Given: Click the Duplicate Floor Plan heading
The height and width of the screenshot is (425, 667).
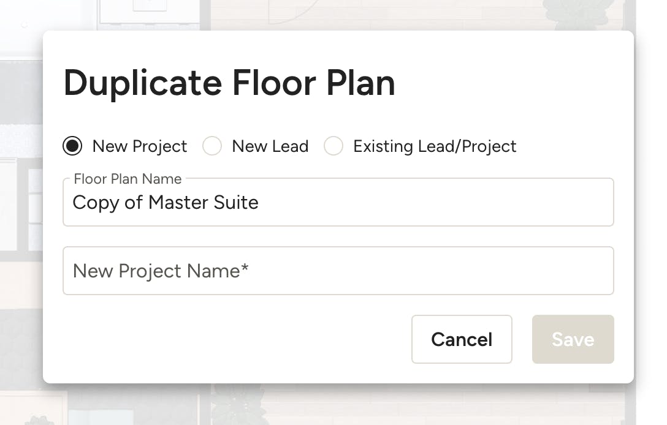Looking at the screenshot, I should 230,83.
